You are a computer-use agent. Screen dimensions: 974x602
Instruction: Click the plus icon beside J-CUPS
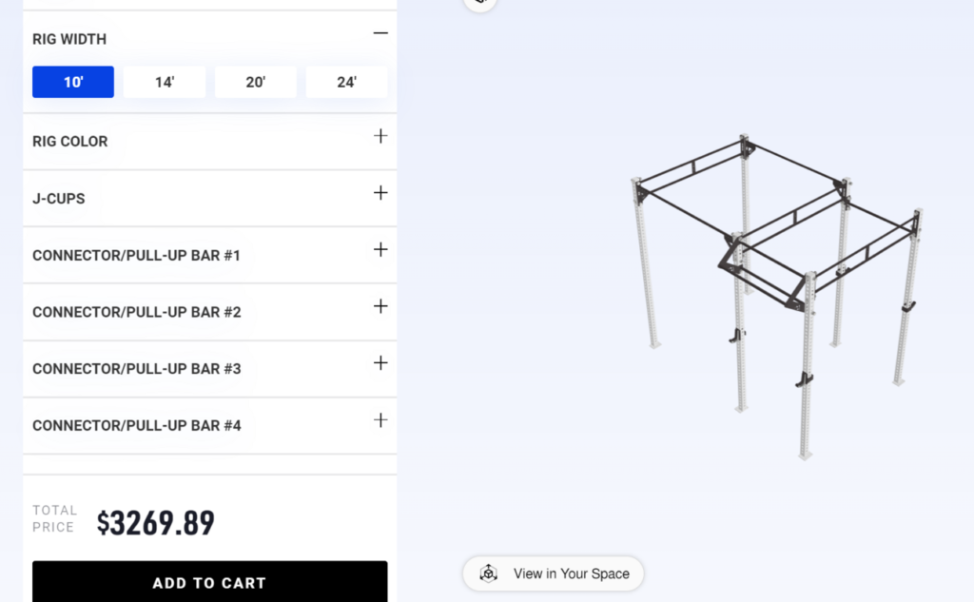click(x=380, y=193)
